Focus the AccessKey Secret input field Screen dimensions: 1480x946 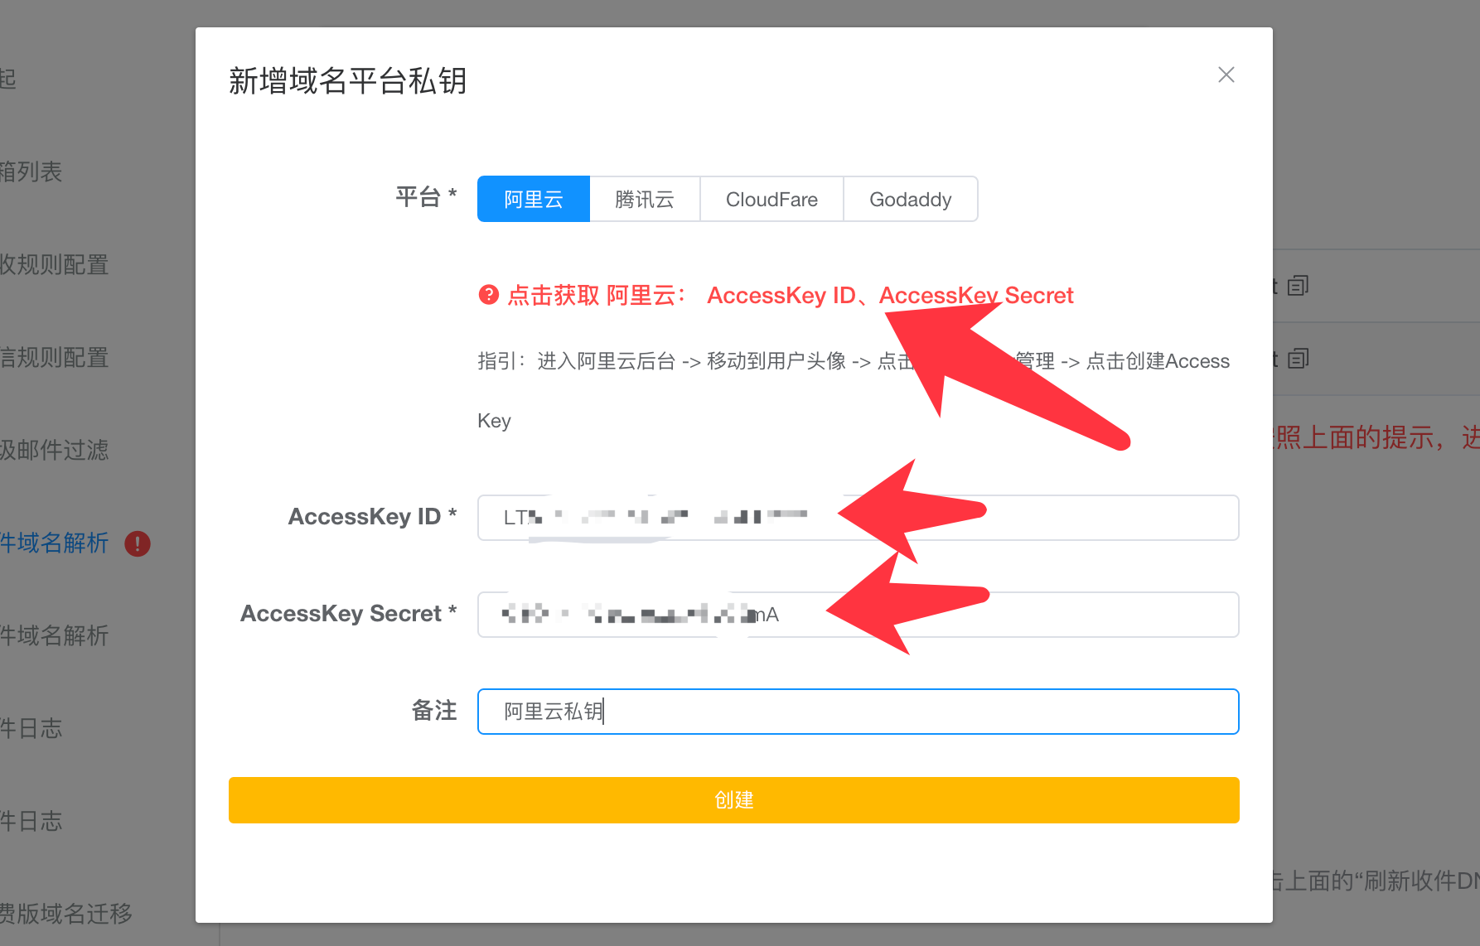tap(858, 615)
